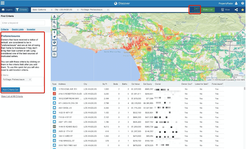Zoom in on the map
Image resolution: width=246 pixels, height=149 pixels.
(54, 22)
